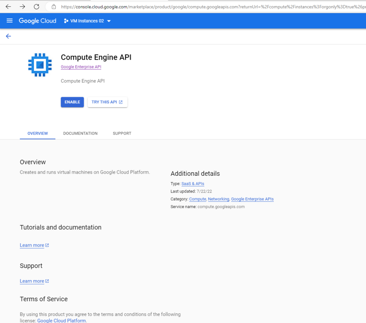Click TRY THIS API button
This screenshot has height=323, width=366.
pos(107,102)
